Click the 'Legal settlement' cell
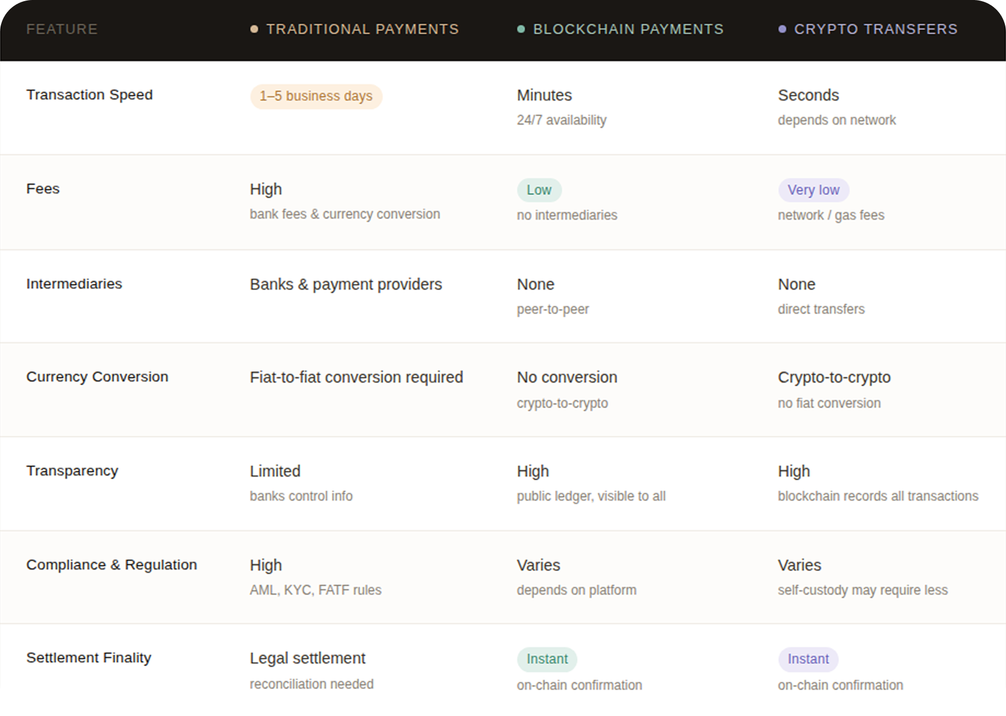The image size is (1006, 716). 307,658
